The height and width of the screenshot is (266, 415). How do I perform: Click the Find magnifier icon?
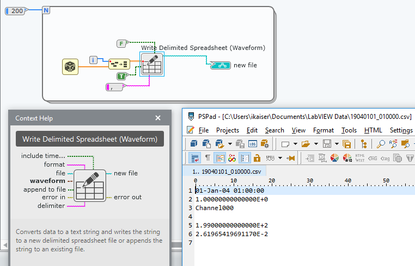pyautogui.click(x=381, y=144)
